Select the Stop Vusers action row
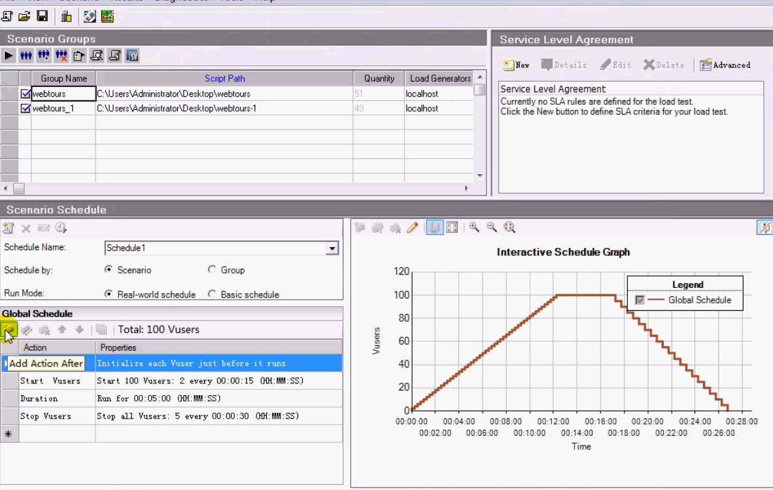The width and height of the screenshot is (773, 490). tap(171, 416)
